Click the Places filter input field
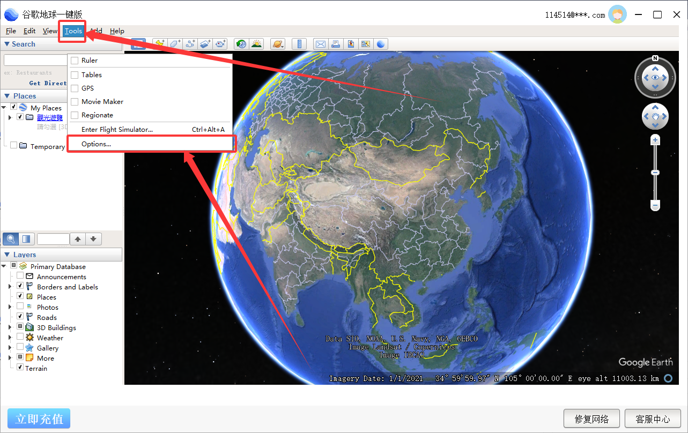The width and height of the screenshot is (688, 433). pyautogui.click(x=53, y=239)
